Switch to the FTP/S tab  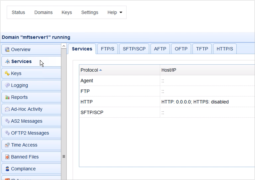tap(108, 49)
